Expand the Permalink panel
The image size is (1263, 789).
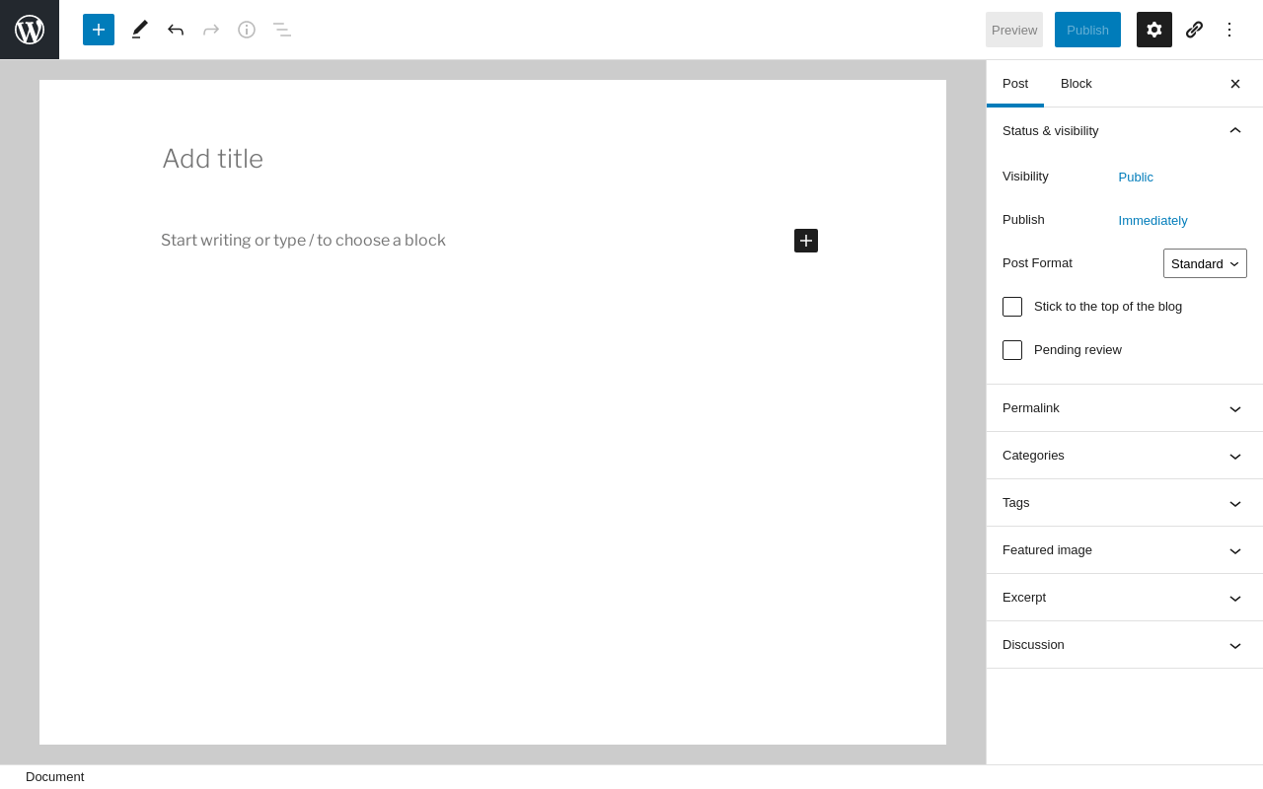(x=1125, y=408)
